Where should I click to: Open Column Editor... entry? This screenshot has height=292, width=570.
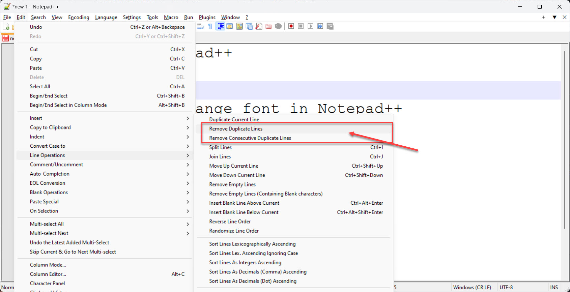coord(105,274)
